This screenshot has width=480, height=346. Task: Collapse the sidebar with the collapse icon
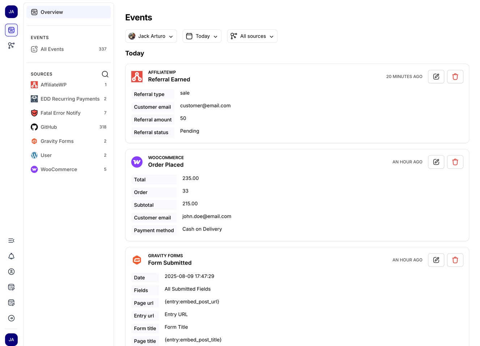pos(11,240)
